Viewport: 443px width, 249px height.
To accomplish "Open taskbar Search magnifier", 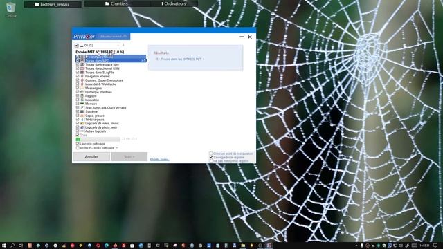I will coord(12,246).
